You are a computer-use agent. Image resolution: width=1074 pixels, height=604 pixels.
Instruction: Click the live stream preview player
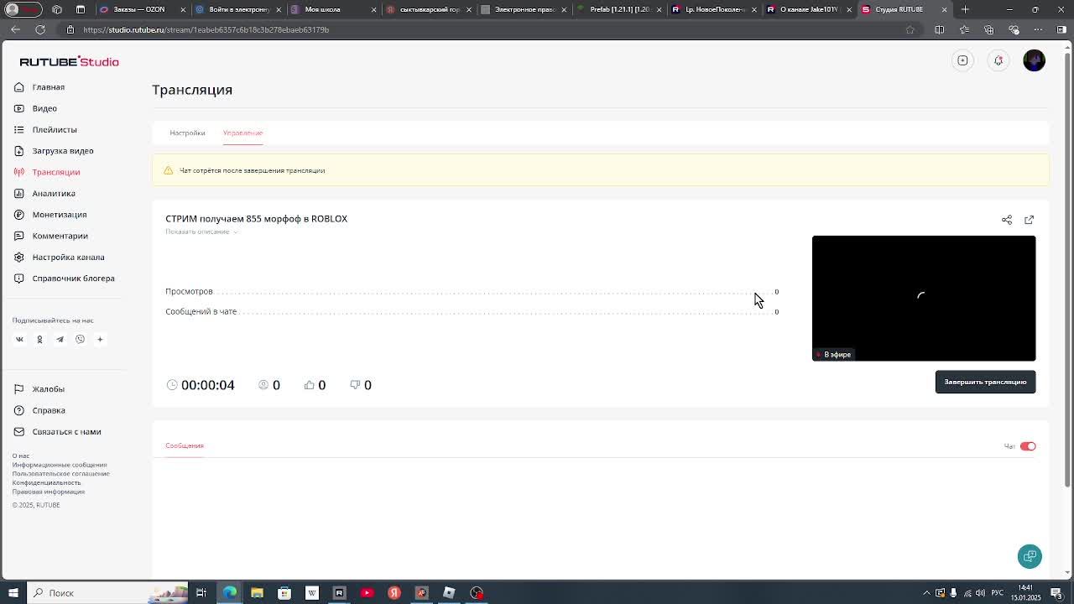click(x=924, y=298)
